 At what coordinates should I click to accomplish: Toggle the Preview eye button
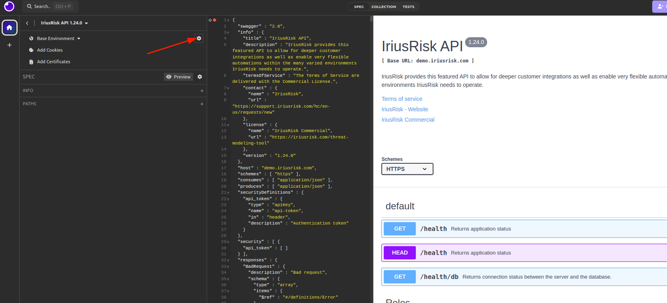179,77
